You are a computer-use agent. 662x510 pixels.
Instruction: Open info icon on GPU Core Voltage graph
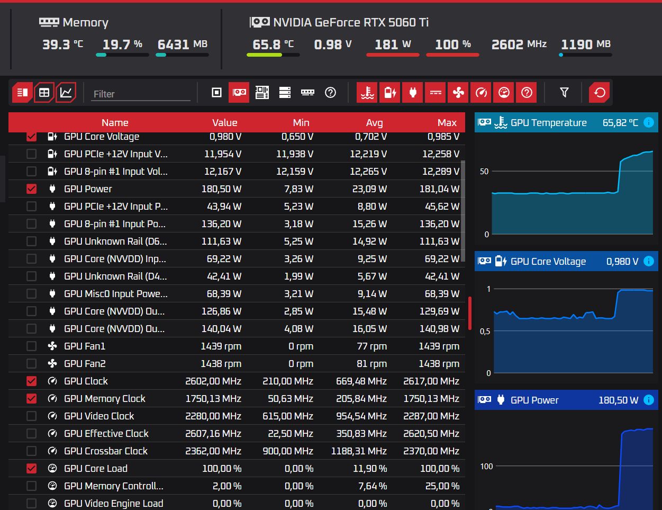point(649,261)
